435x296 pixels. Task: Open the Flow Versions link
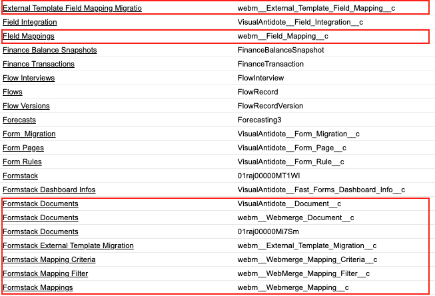coord(26,106)
